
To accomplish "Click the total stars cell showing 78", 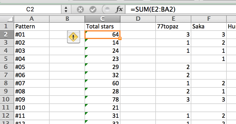I will click(102, 99).
